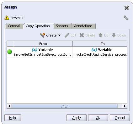Click the Apply button
The width and height of the screenshot is (133, 124).
[x=77, y=118]
